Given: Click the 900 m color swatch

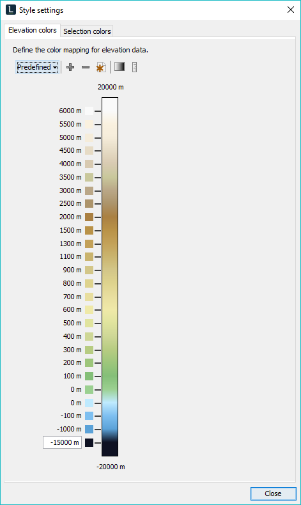Looking at the screenshot, I should [x=89, y=270].
